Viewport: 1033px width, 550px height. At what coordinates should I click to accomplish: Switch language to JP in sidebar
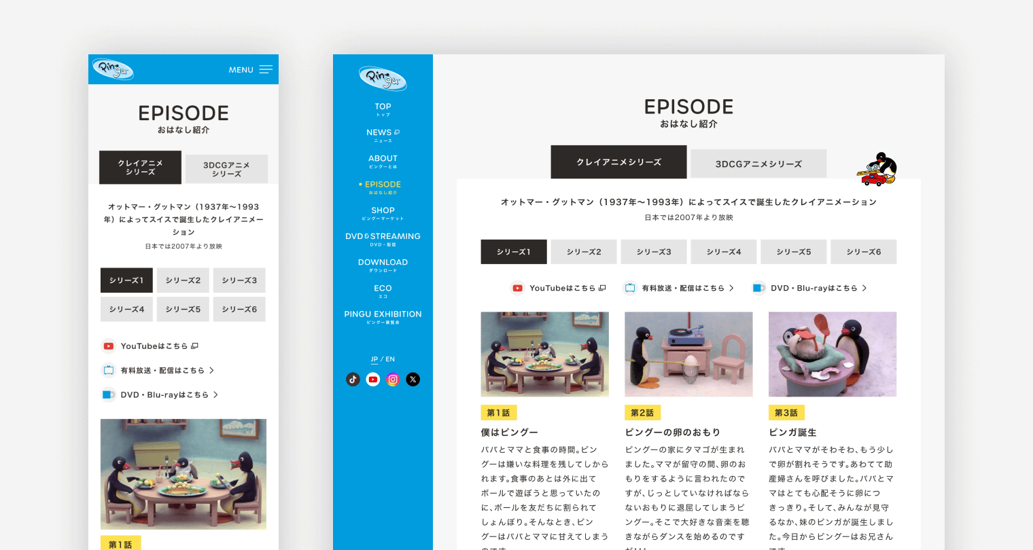point(374,359)
